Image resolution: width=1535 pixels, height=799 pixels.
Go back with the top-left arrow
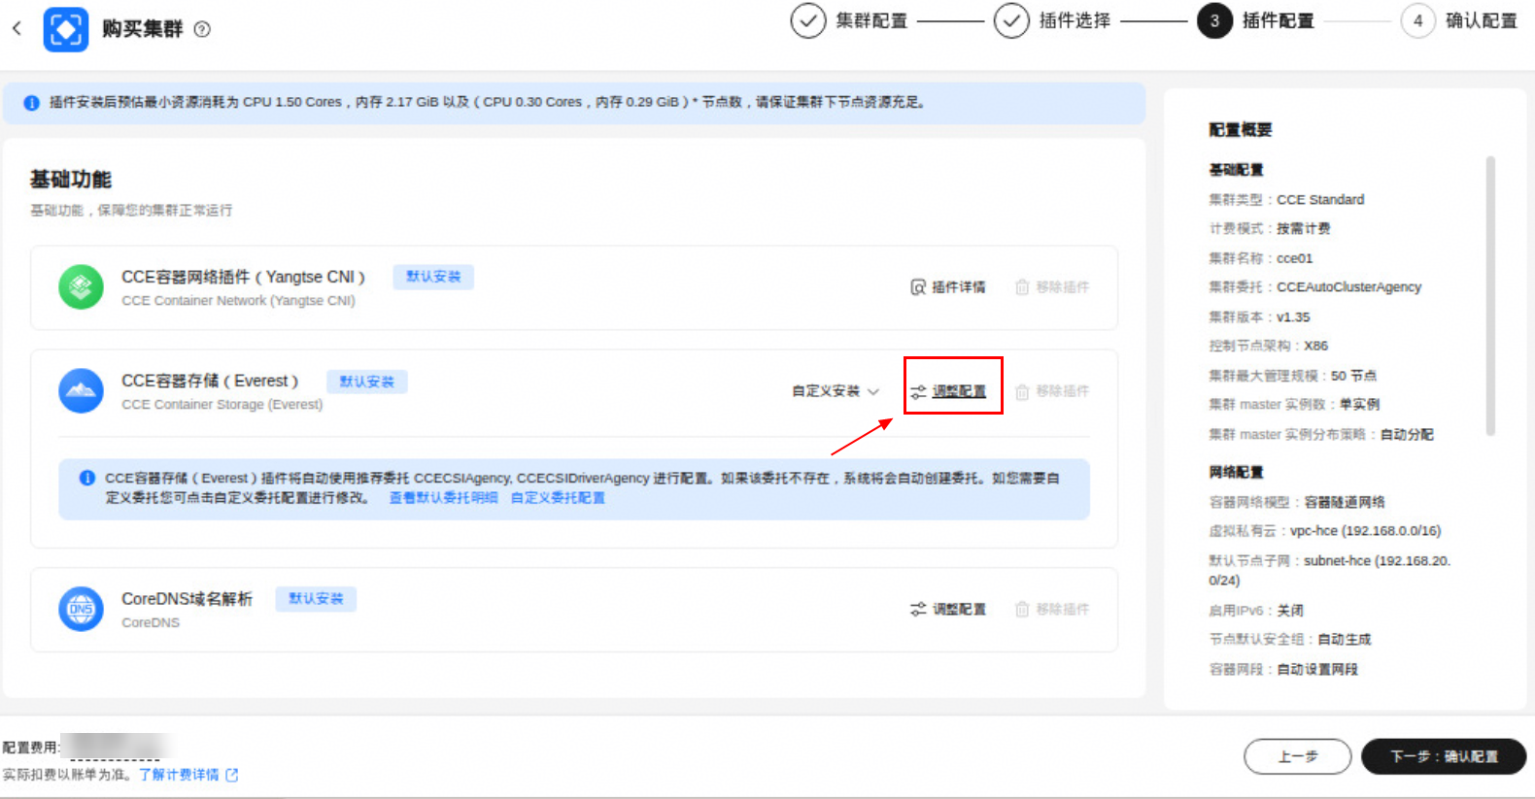17,29
